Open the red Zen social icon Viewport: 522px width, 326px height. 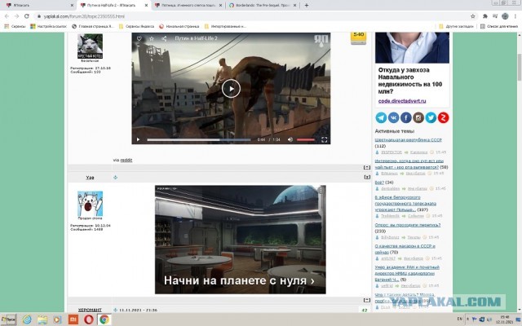(x=443, y=117)
